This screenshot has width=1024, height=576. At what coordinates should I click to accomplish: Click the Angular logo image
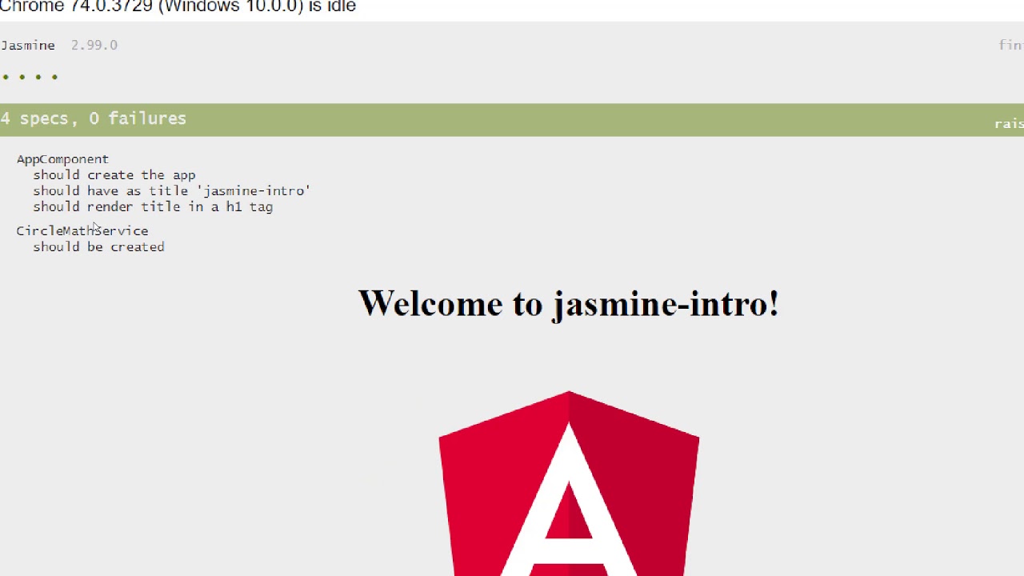pyautogui.click(x=569, y=483)
